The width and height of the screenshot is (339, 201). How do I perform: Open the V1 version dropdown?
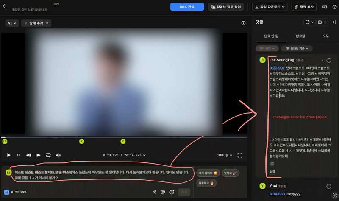point(13,23)
